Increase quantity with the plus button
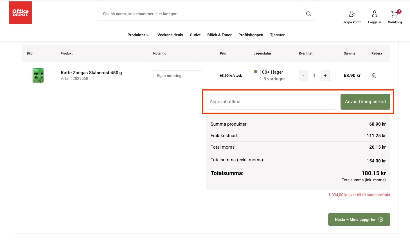This screenshot has height=240, width=410. 325,76
